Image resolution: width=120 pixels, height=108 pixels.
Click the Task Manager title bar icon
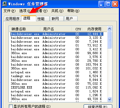click(5, 4)
